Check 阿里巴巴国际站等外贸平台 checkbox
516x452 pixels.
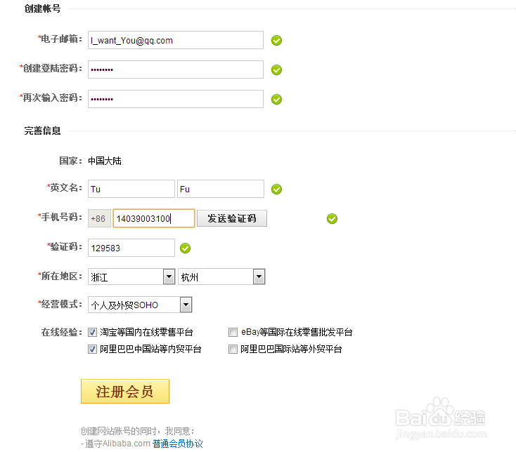point(233,349)
